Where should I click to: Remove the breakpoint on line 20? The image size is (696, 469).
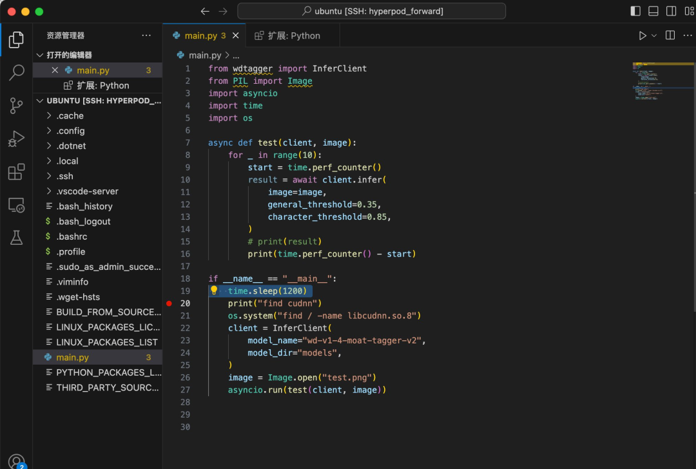169,303
